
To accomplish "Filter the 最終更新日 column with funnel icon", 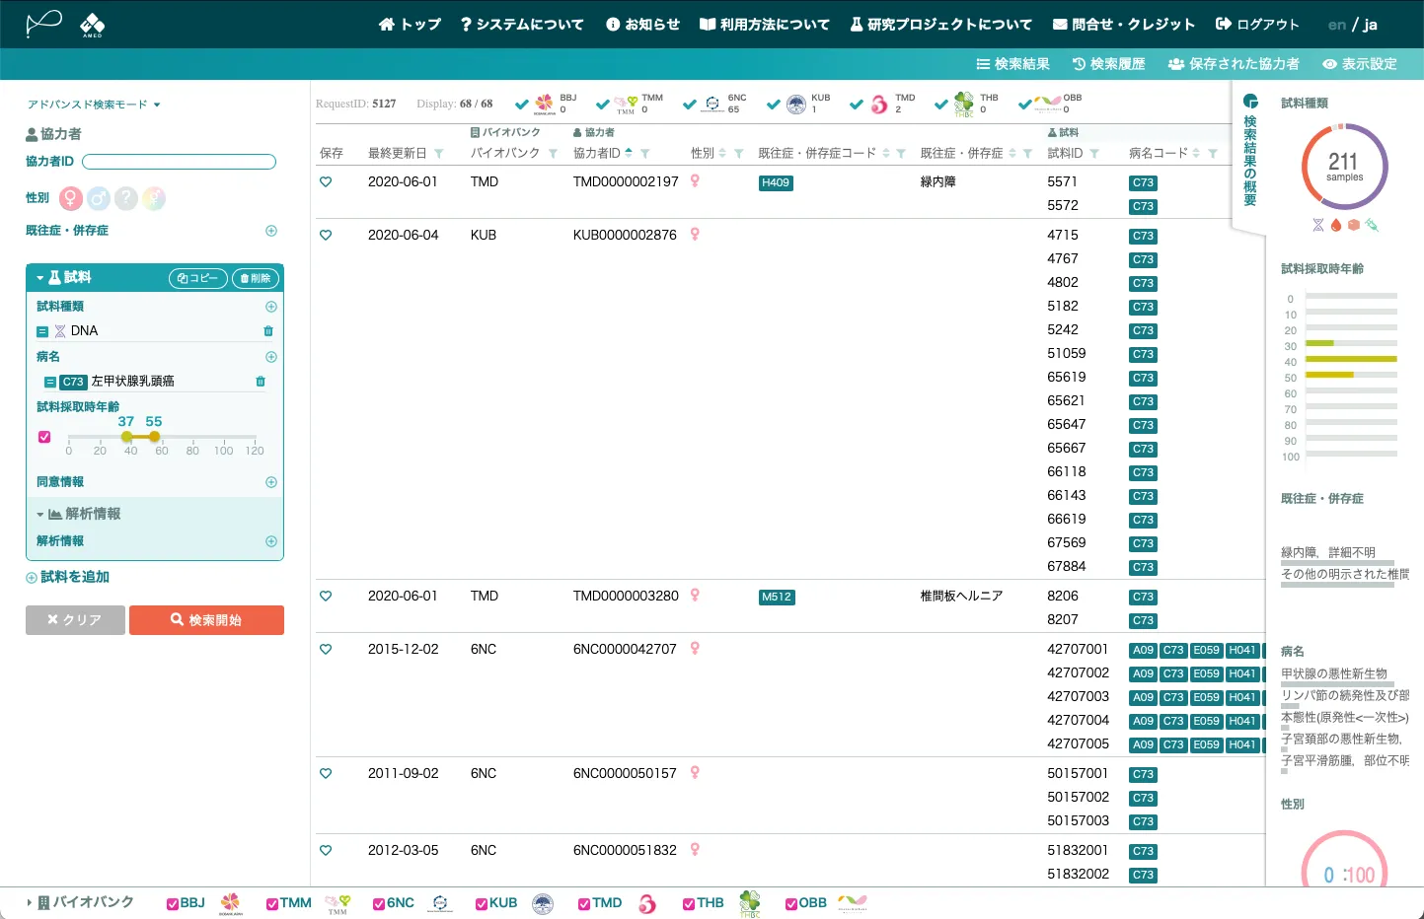I will [439, 154].
